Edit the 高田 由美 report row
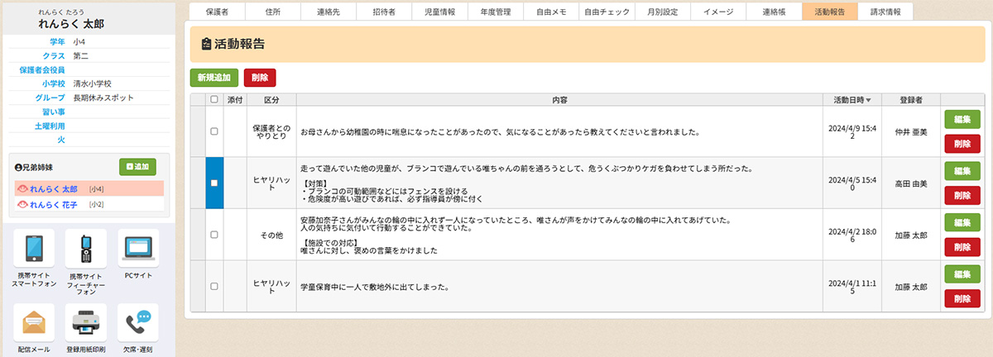Screen dimensions: 993x357 pyautogui.click(x=962, y=170)
